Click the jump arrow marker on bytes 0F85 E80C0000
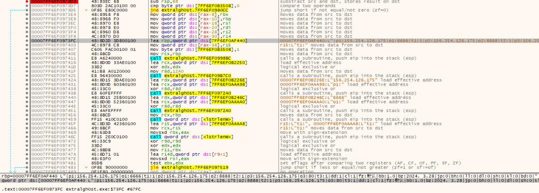Image resolution: width=539 pixels, height=193 pixels. (x=87, y=10)
